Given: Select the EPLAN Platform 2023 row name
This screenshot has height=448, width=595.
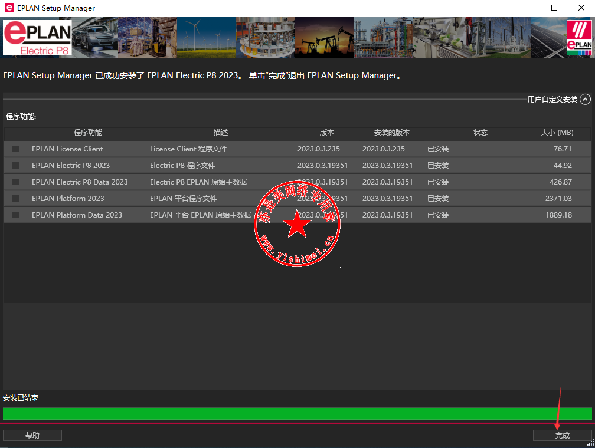Looking at the screenshot, I should [68, 198].
